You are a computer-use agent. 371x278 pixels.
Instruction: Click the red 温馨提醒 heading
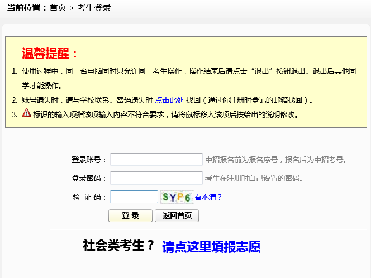click(50, 54)
